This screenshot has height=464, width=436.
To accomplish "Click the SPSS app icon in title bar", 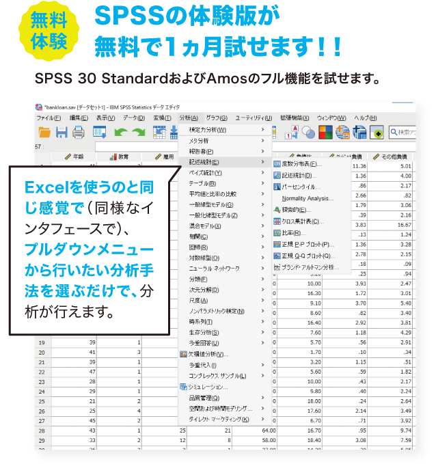I will pos(39,107).
